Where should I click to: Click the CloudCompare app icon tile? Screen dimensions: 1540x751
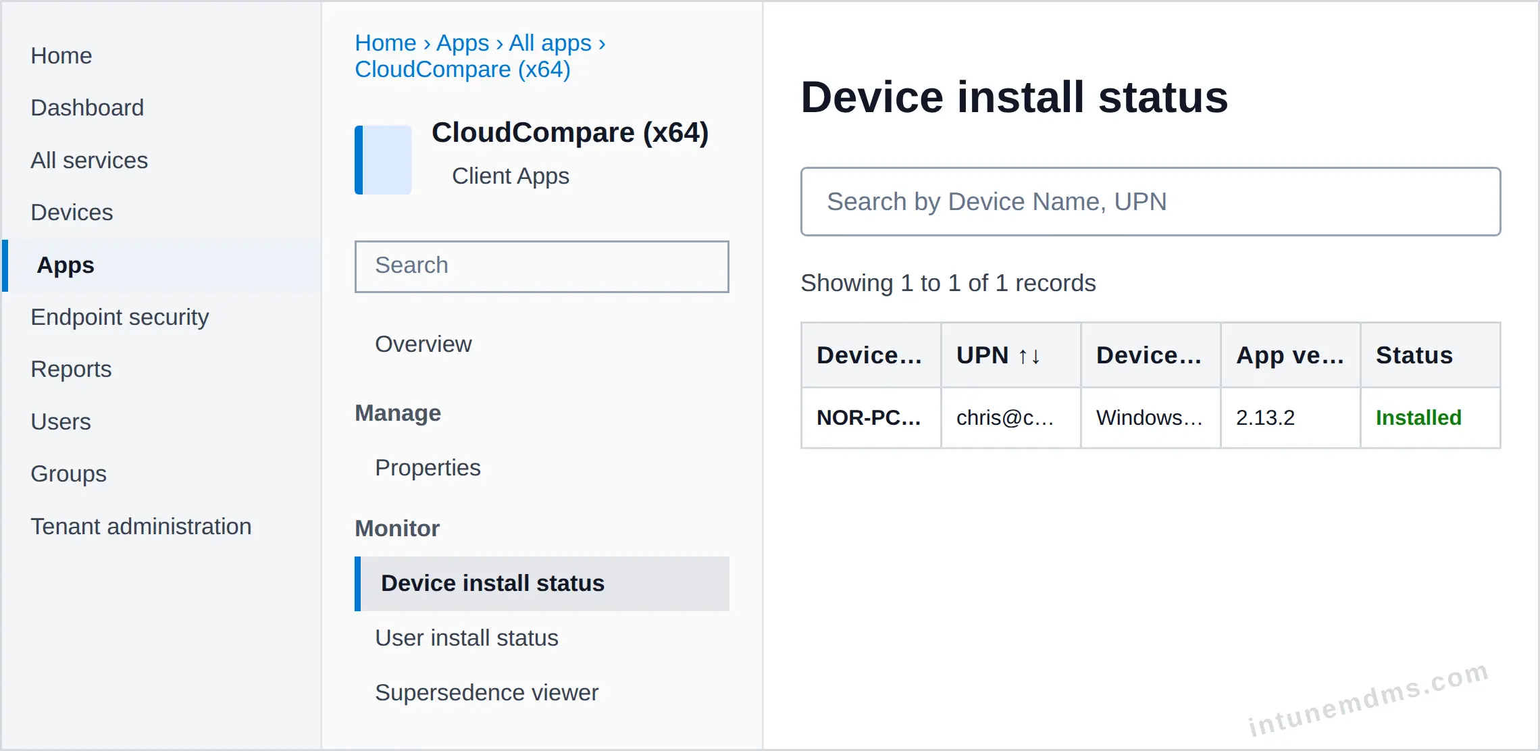[383, 160]
